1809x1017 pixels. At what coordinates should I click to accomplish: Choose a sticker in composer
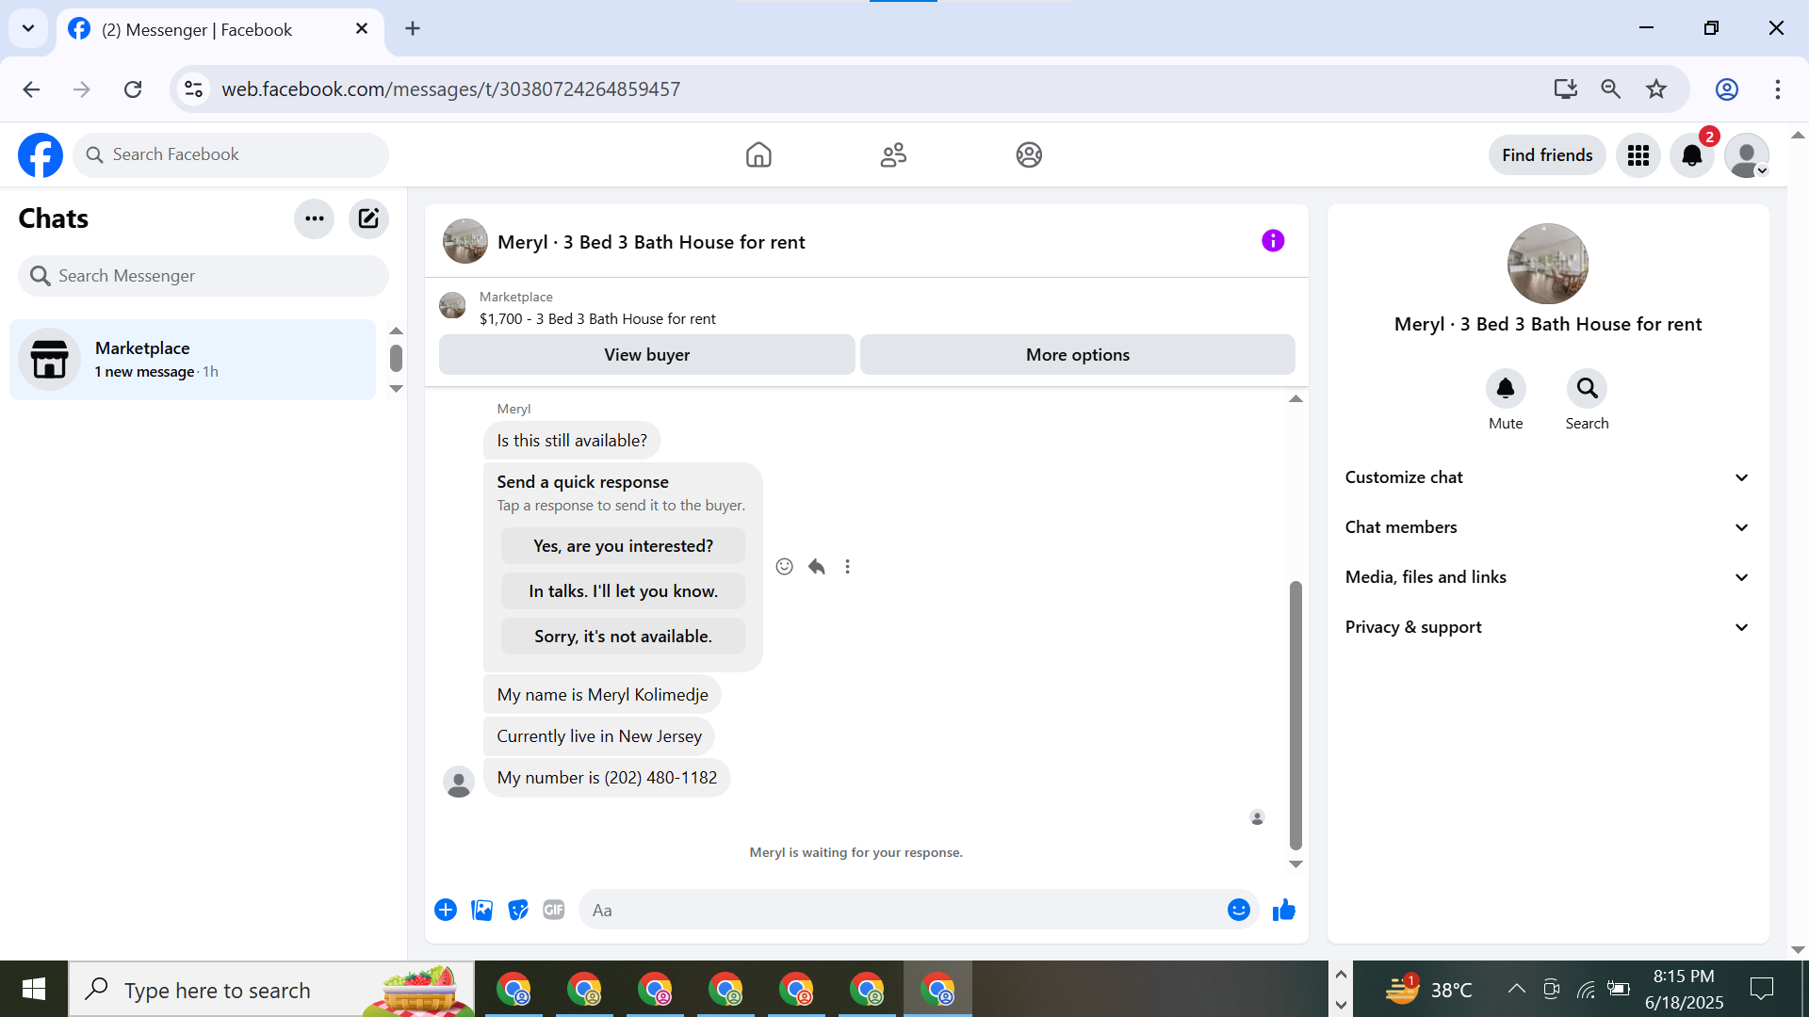coord(517,910)
